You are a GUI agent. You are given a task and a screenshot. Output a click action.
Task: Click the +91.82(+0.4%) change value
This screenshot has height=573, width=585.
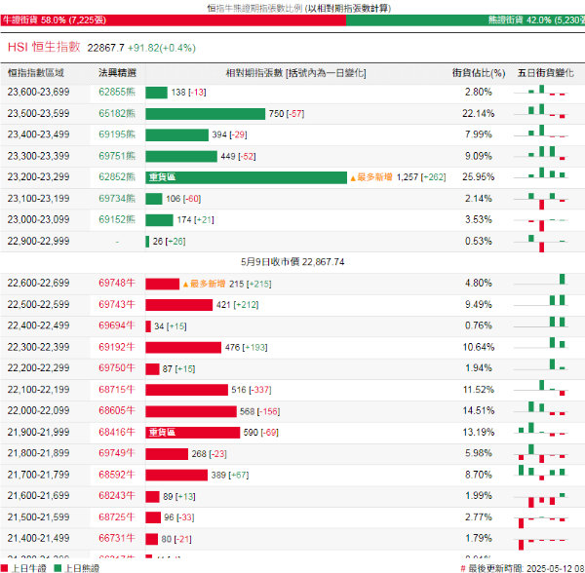coord(162,48)
